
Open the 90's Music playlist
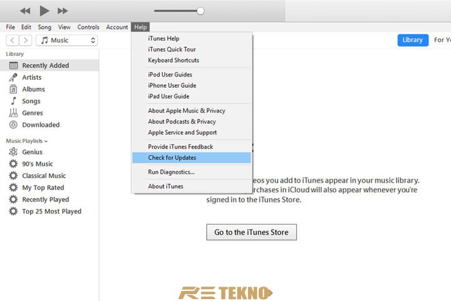point(49,164)
